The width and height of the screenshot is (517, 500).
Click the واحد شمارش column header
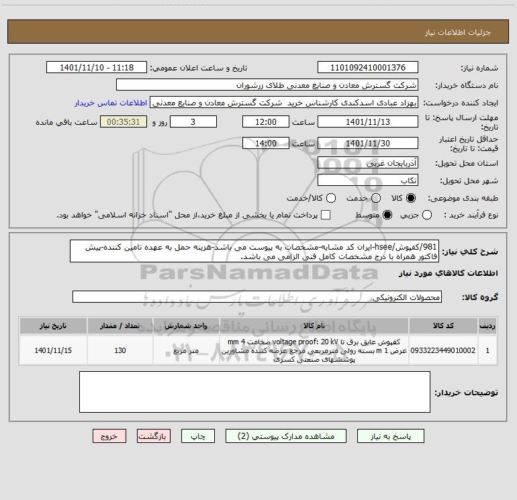(186, 326)
